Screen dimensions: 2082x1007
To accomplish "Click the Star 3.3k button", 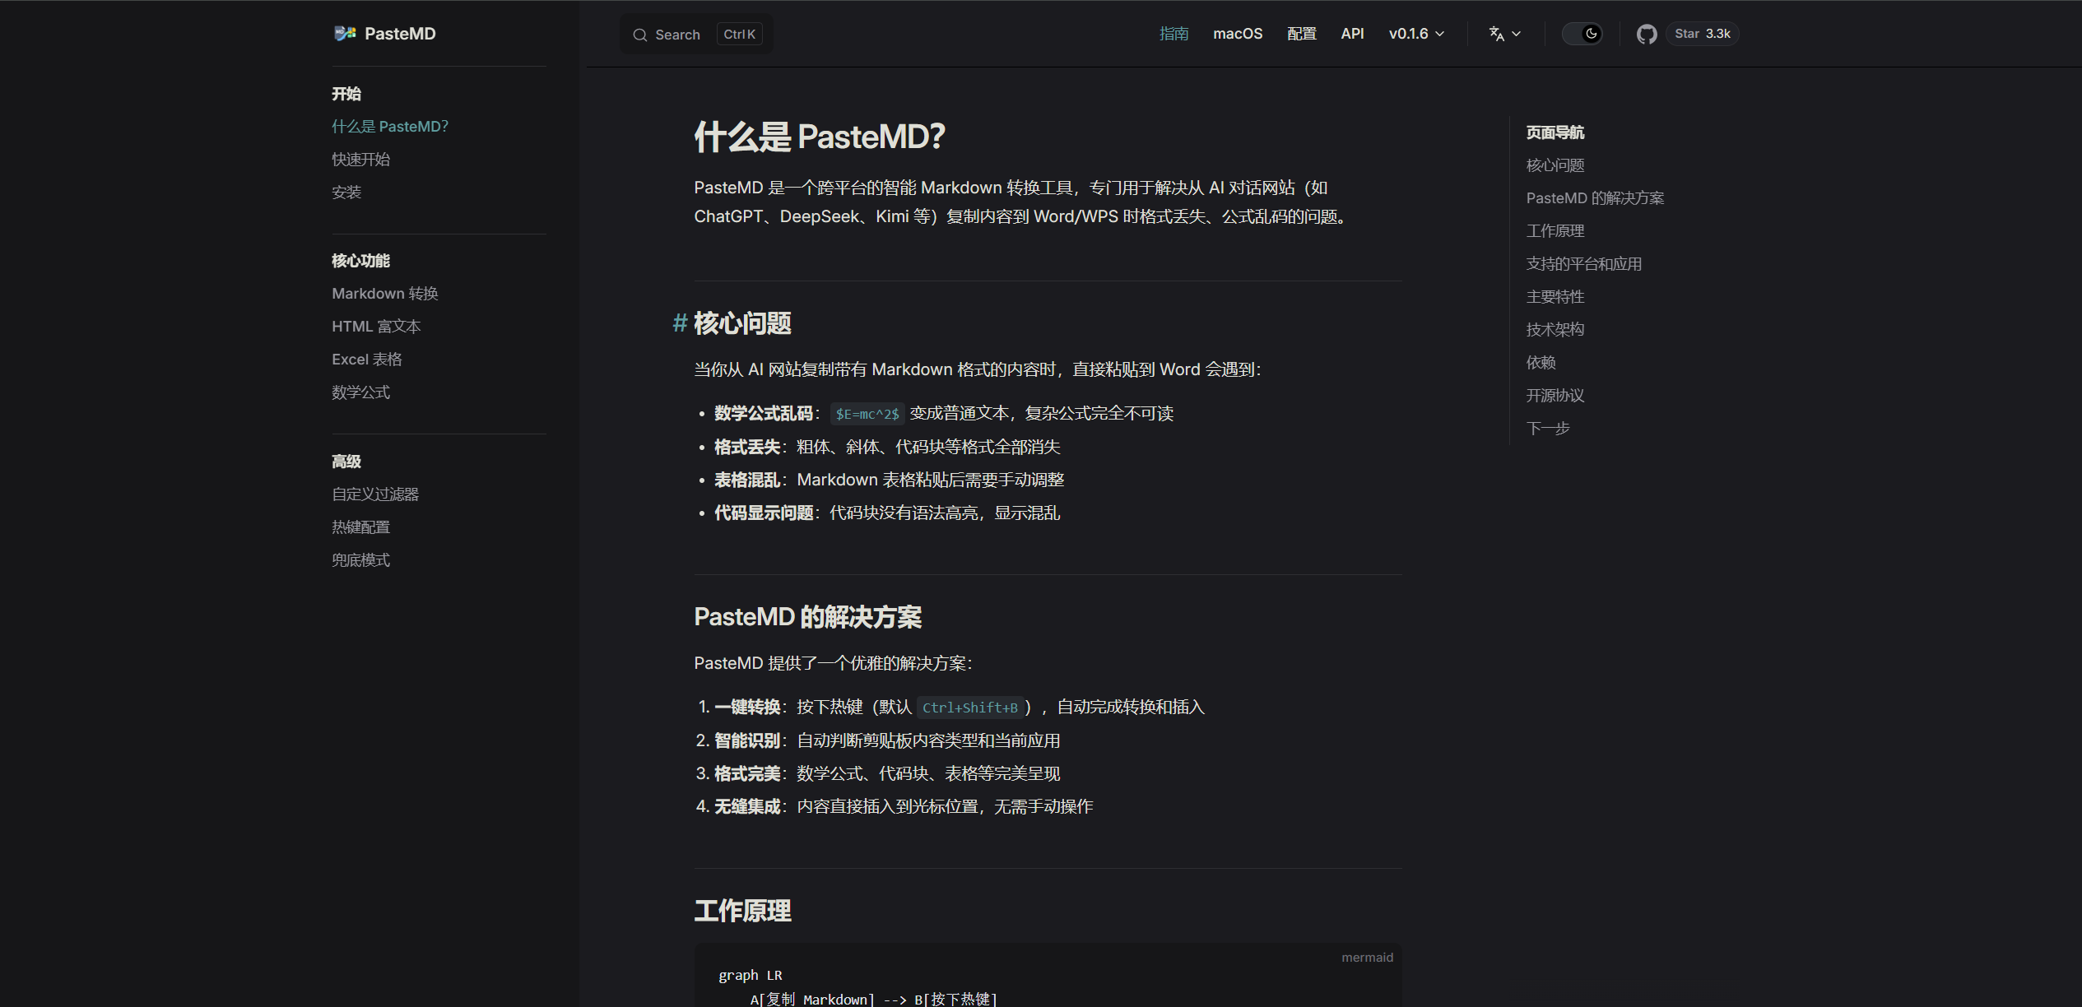I will tap(1702, 34).
